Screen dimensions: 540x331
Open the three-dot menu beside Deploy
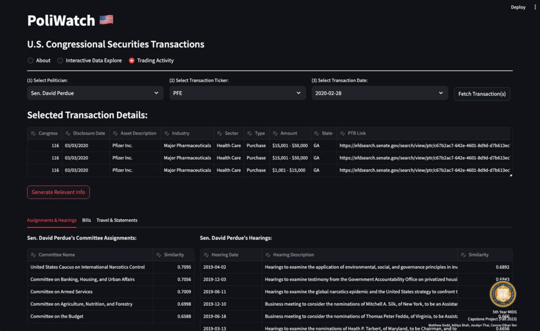535,7
